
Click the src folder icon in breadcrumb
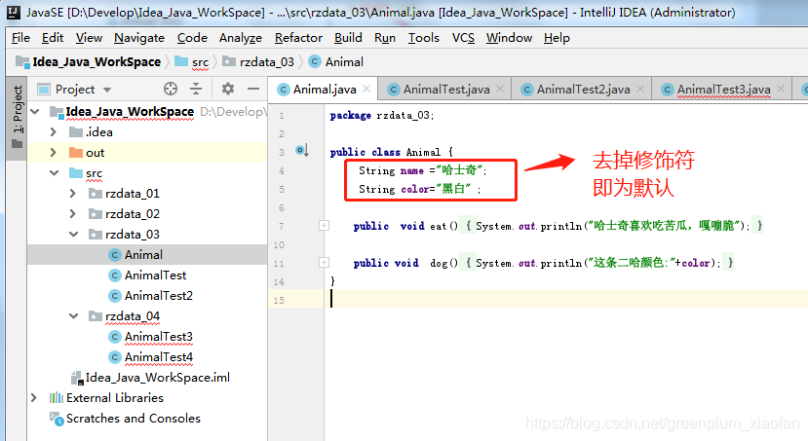181,61
